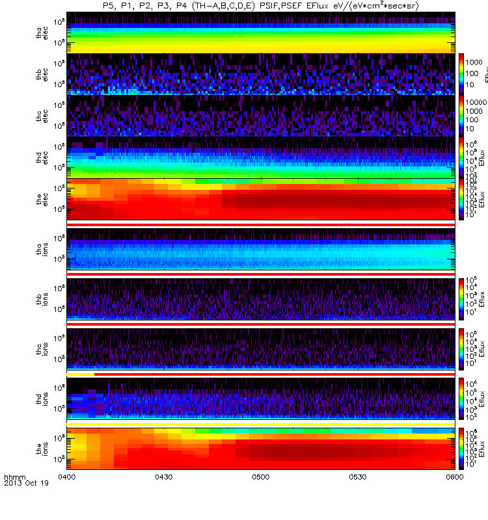Click the 'hhmm' axis units label
488x520 pixels.
point(14,478)
